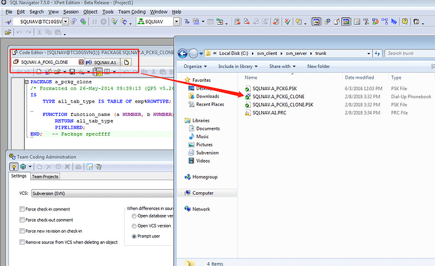This screenshot has height=266, width=435.
Task: Open the File menu
Action: click(9, 12)
